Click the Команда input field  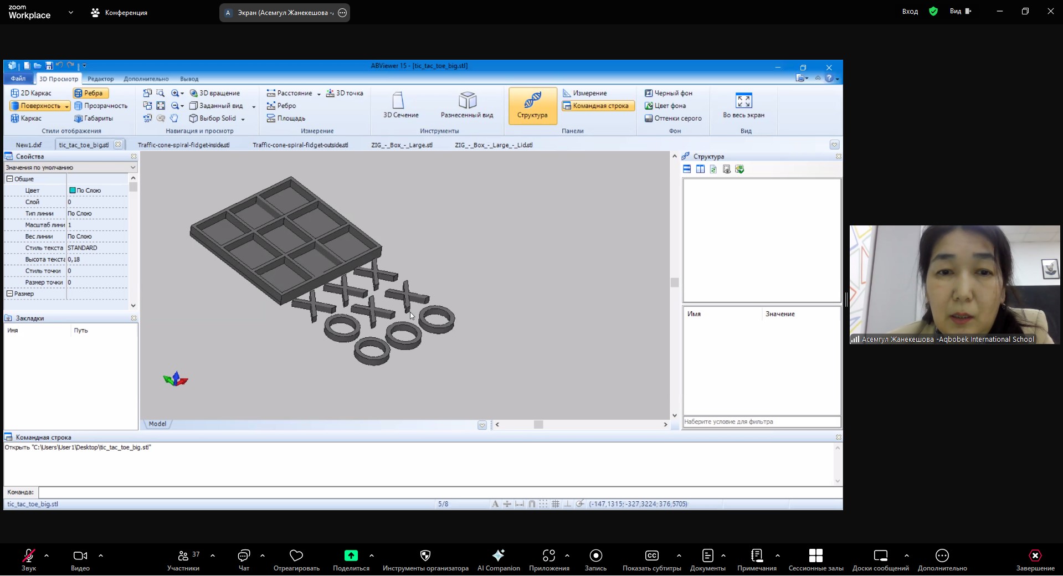point(438,492)
